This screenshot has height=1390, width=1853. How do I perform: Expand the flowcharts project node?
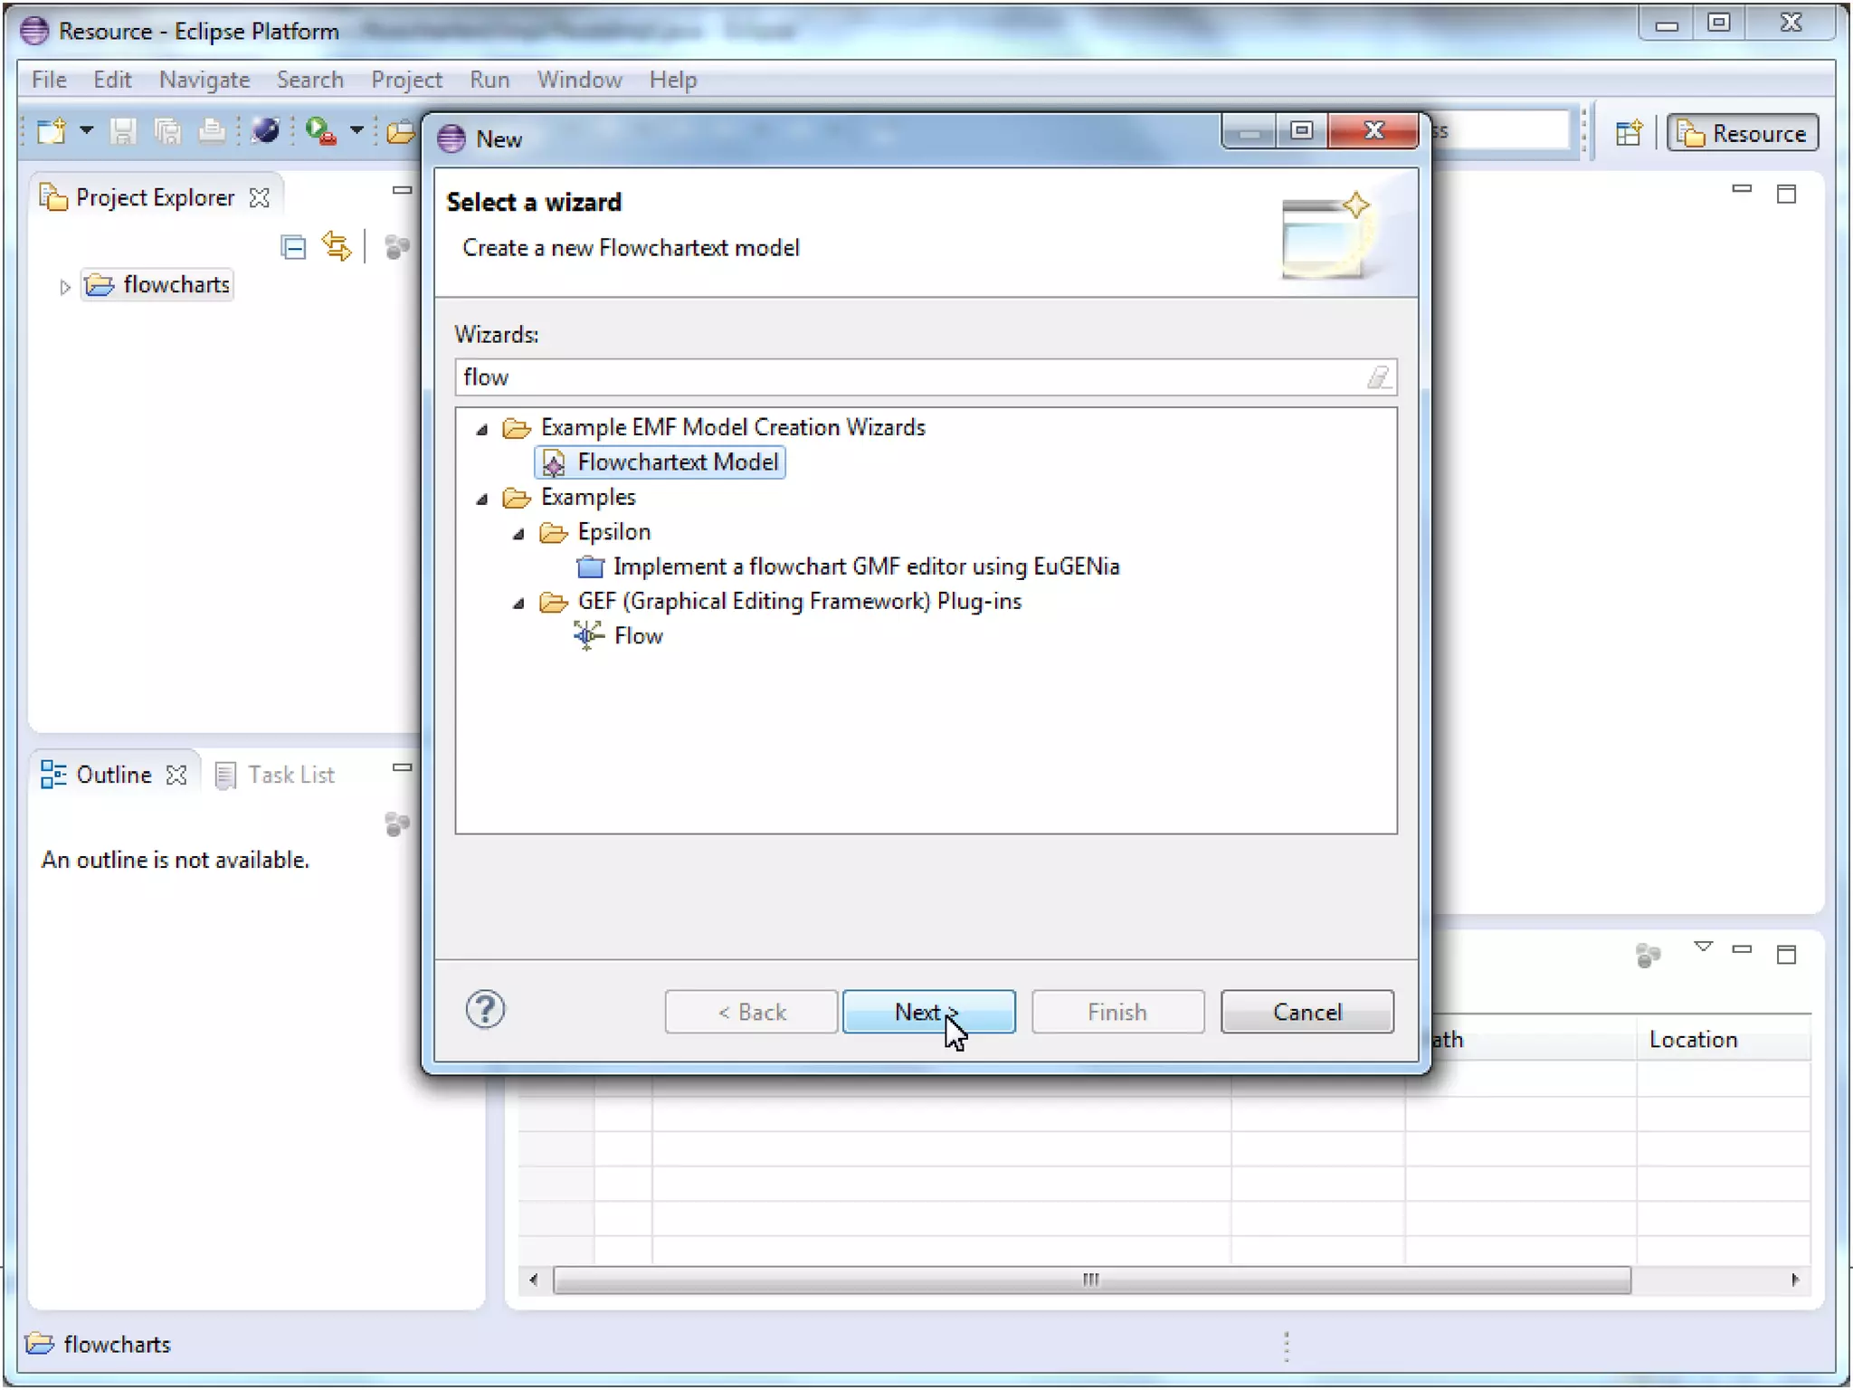pyautogui.click(x=64, y=288)
